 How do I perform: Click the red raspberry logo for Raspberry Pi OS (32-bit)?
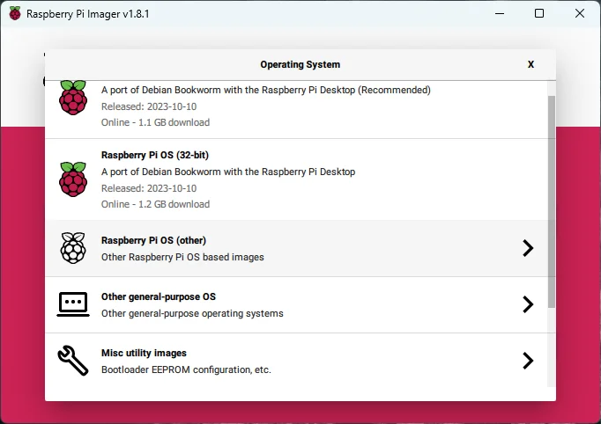[x=73, y=179]
